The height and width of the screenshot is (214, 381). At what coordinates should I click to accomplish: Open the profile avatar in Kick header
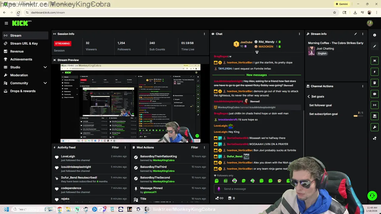click(370, 23)
